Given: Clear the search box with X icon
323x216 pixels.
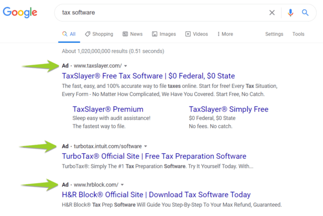Looking at the screenshot, I should (272, 13).
